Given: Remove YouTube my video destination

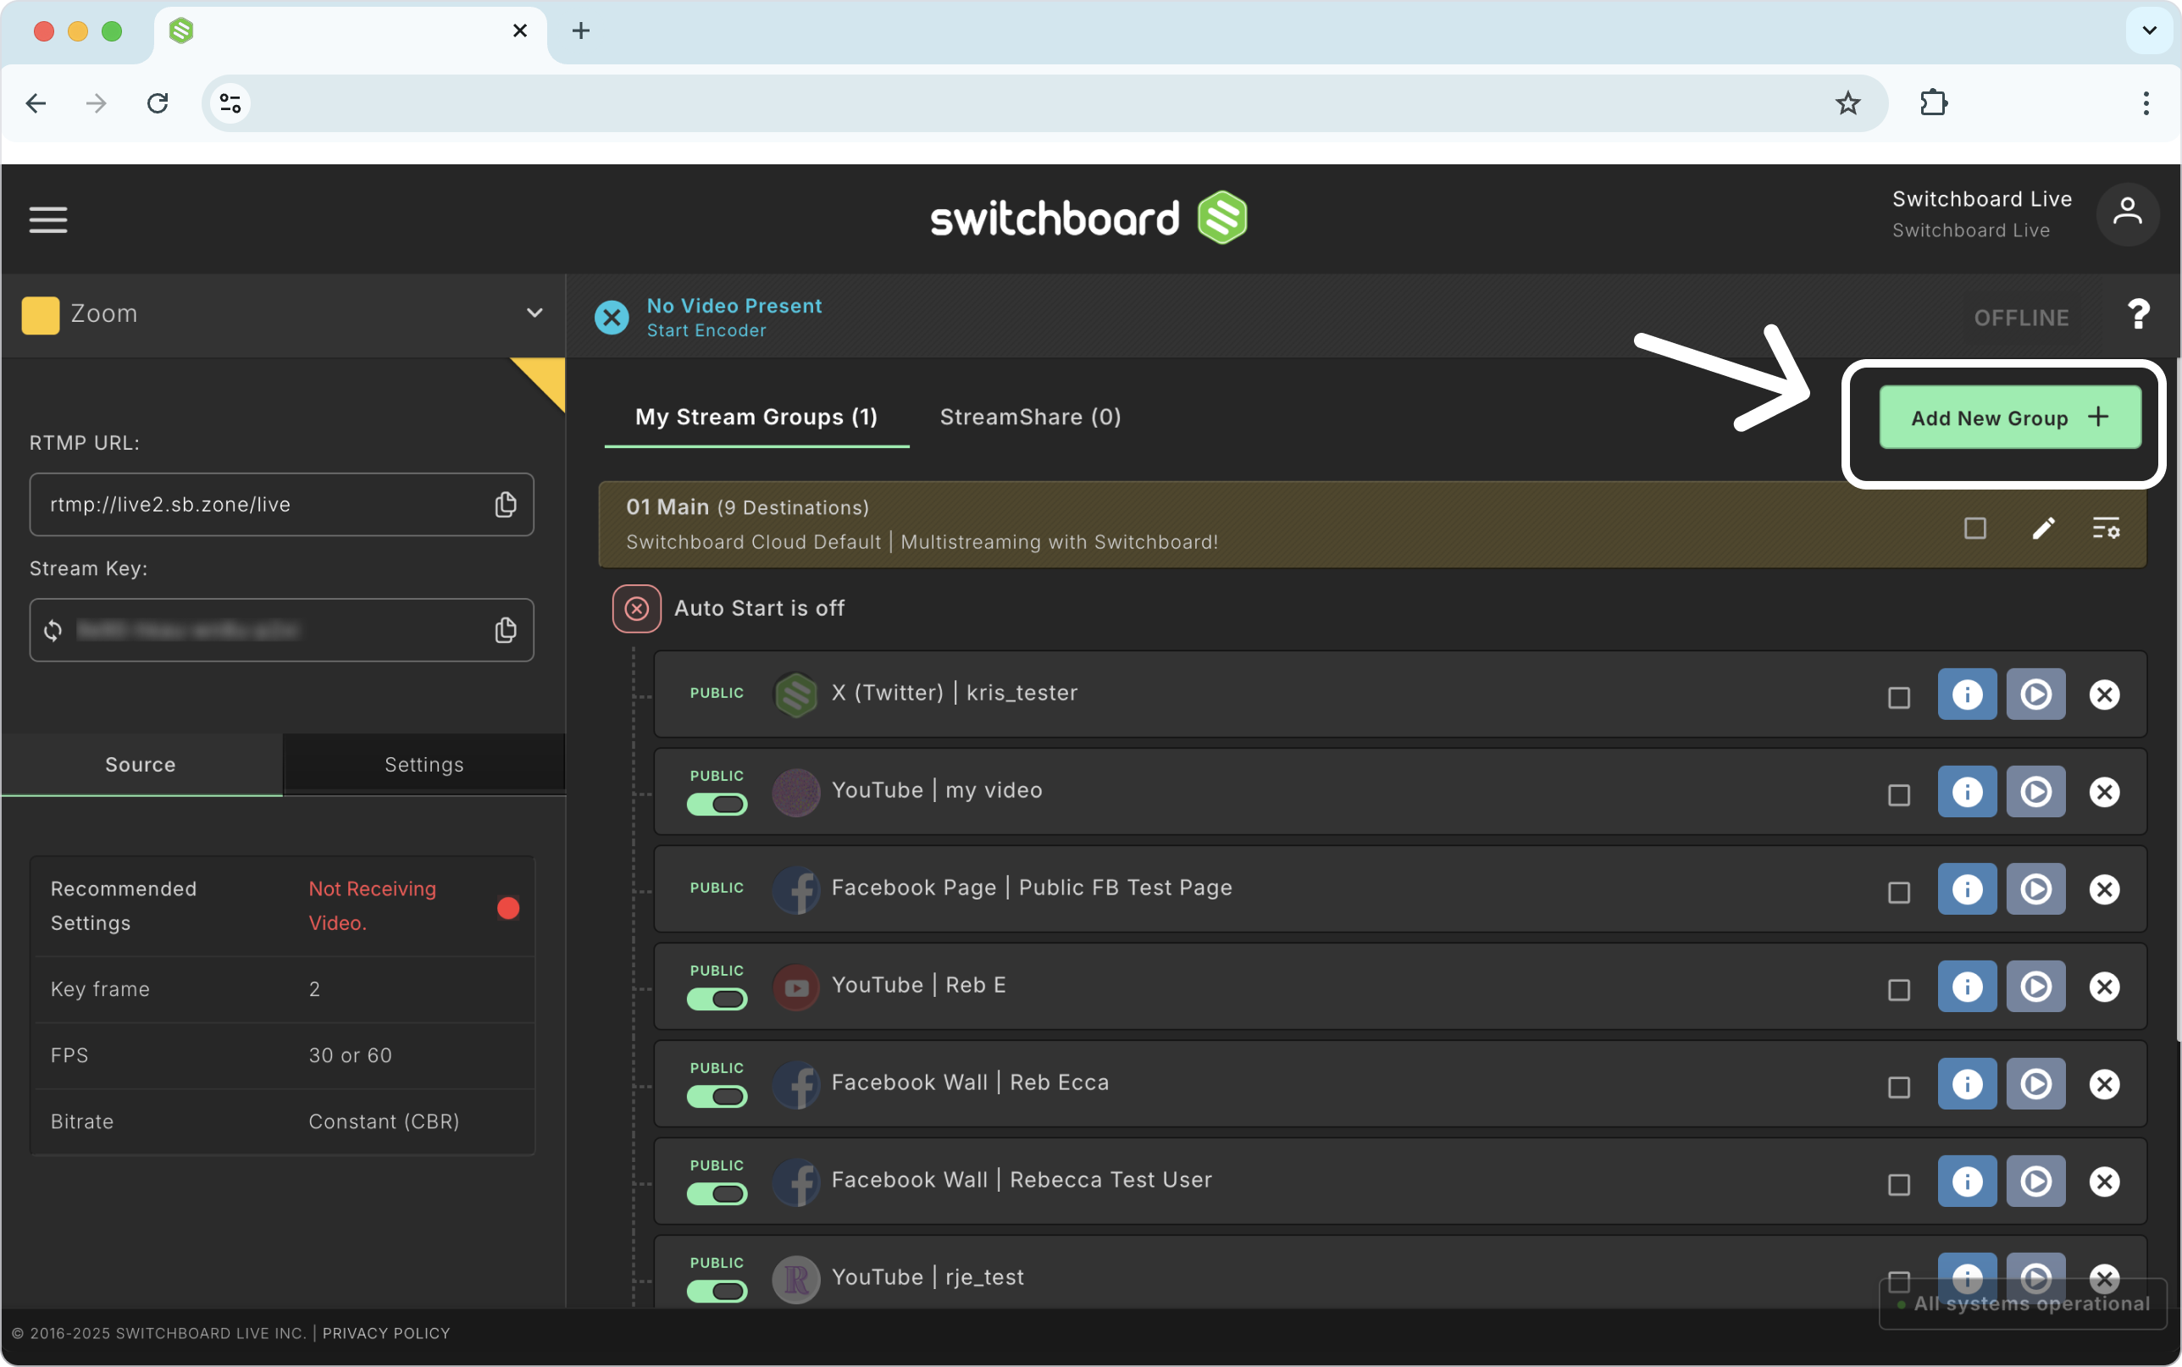Looking at the screenshot, I should [2104, 792].
